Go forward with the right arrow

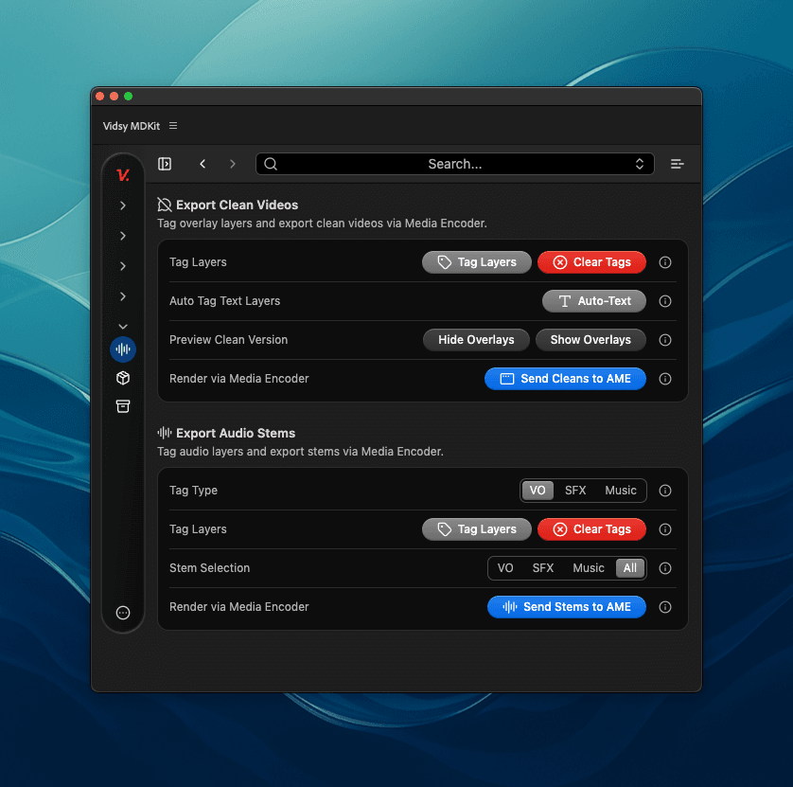point(232,164)
